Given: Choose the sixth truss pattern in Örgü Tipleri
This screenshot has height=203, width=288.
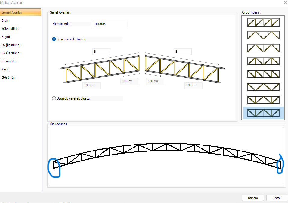Looking at the screenshot, I should click(263, 87).
